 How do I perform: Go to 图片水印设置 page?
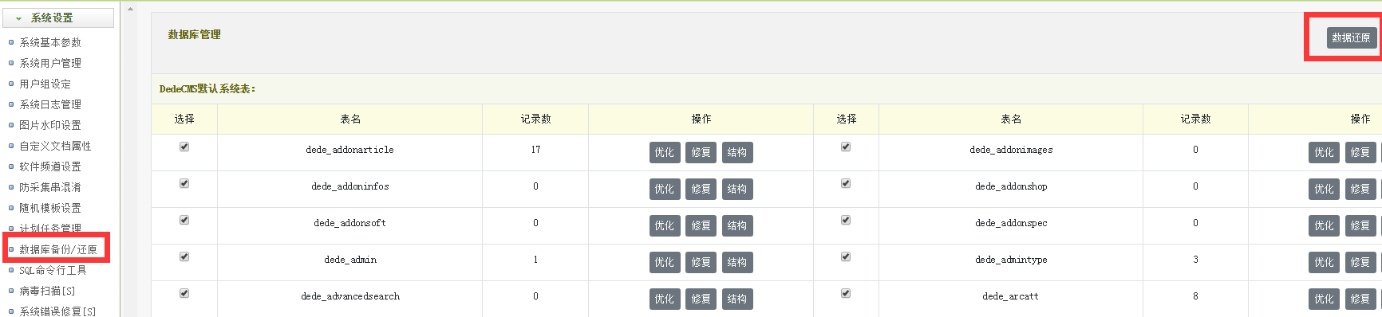pos(50,125)
